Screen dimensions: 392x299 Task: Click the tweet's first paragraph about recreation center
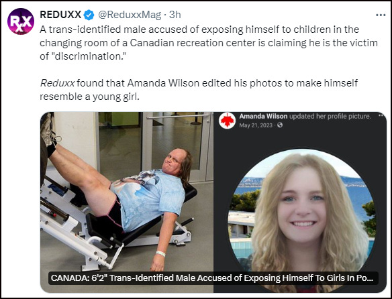(x=209, y=43)
